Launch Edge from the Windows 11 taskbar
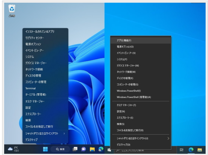 [101, 149]
